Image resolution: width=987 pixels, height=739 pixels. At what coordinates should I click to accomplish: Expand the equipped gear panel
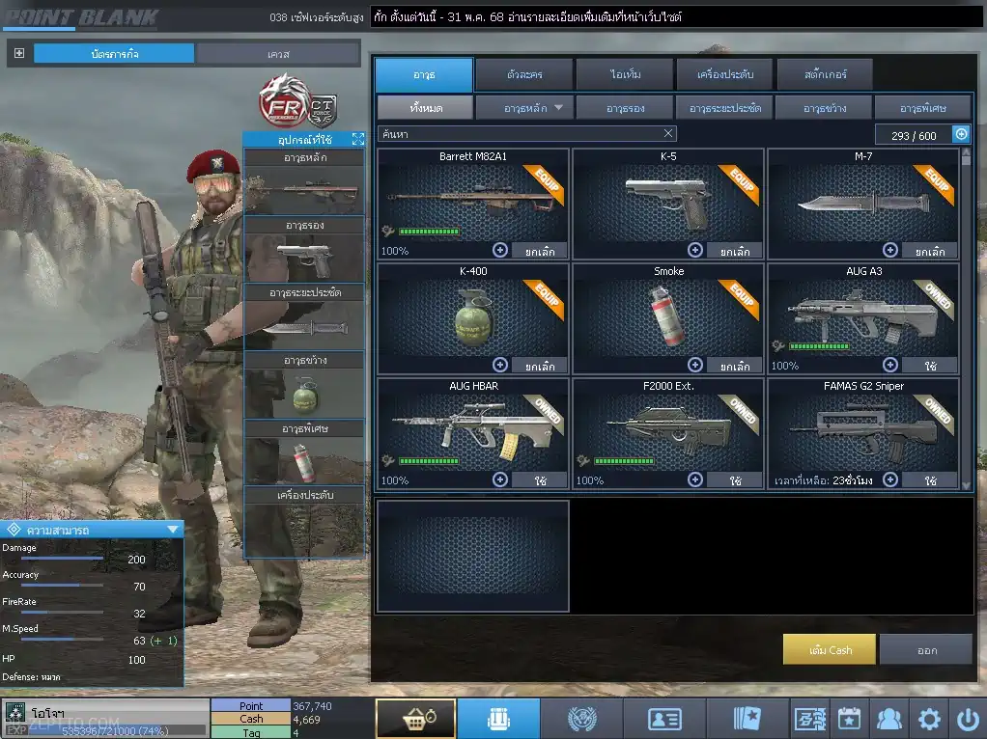coord(358,139)
